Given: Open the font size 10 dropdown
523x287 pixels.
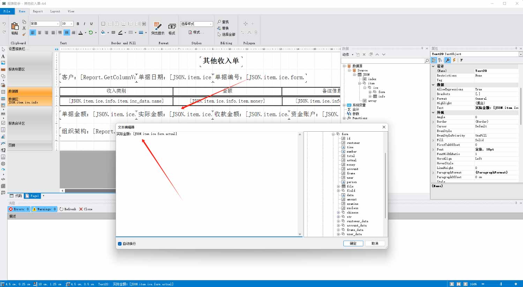Looking at the screenshot, I should click(72, 24).
